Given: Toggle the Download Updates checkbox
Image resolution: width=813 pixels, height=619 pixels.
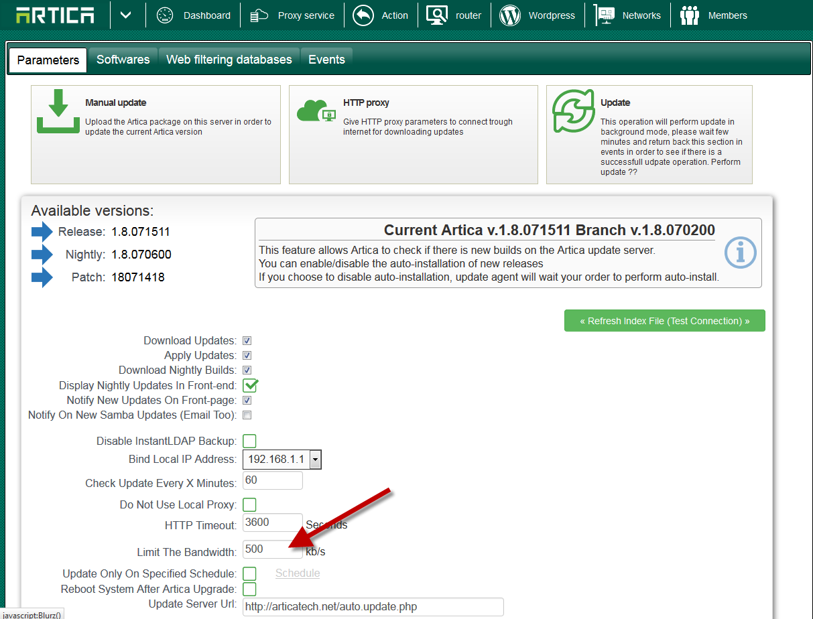Looking at the screenshot, I should pos(247,341).
